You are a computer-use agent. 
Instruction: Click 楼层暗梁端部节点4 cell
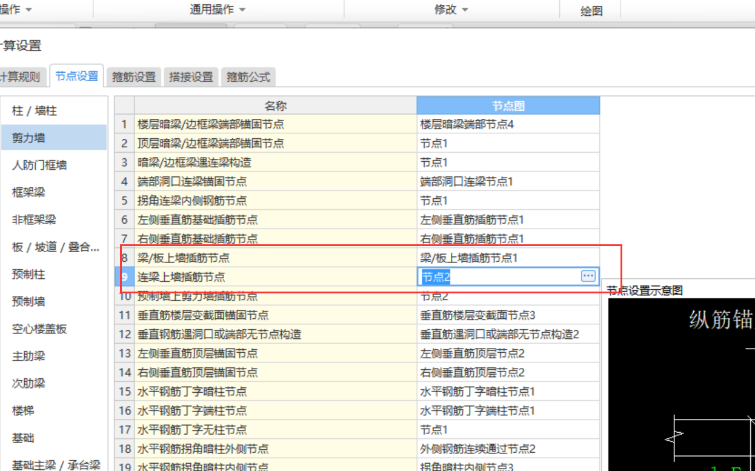tap(508, 124)
